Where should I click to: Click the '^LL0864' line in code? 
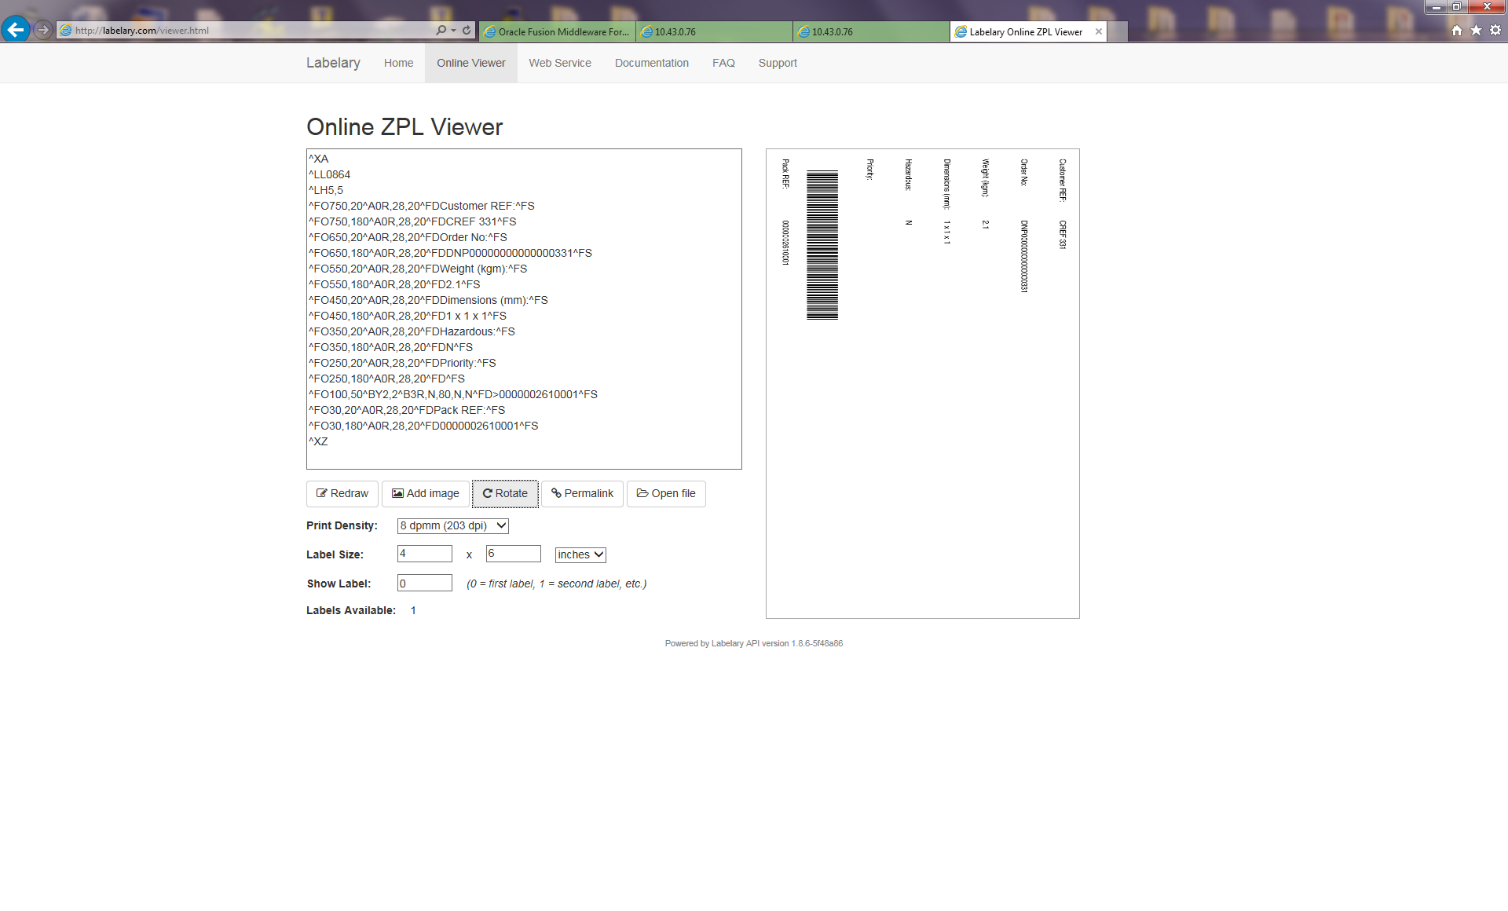330,174
